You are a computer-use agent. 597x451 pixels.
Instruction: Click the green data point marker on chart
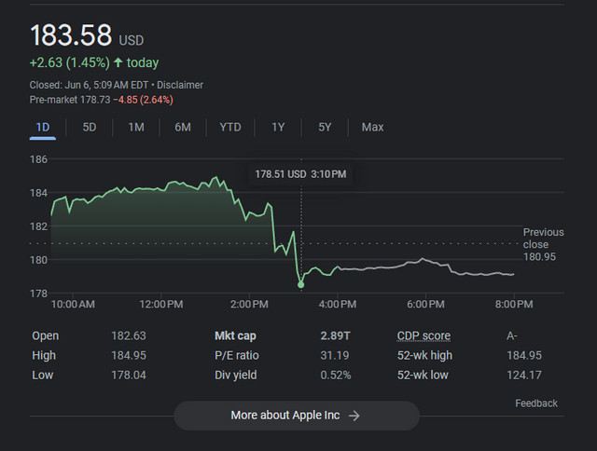[300, 284]
